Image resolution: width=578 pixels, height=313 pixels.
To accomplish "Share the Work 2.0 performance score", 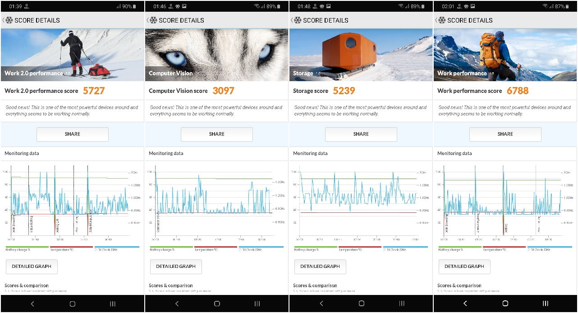I will [x=72, y=134].
